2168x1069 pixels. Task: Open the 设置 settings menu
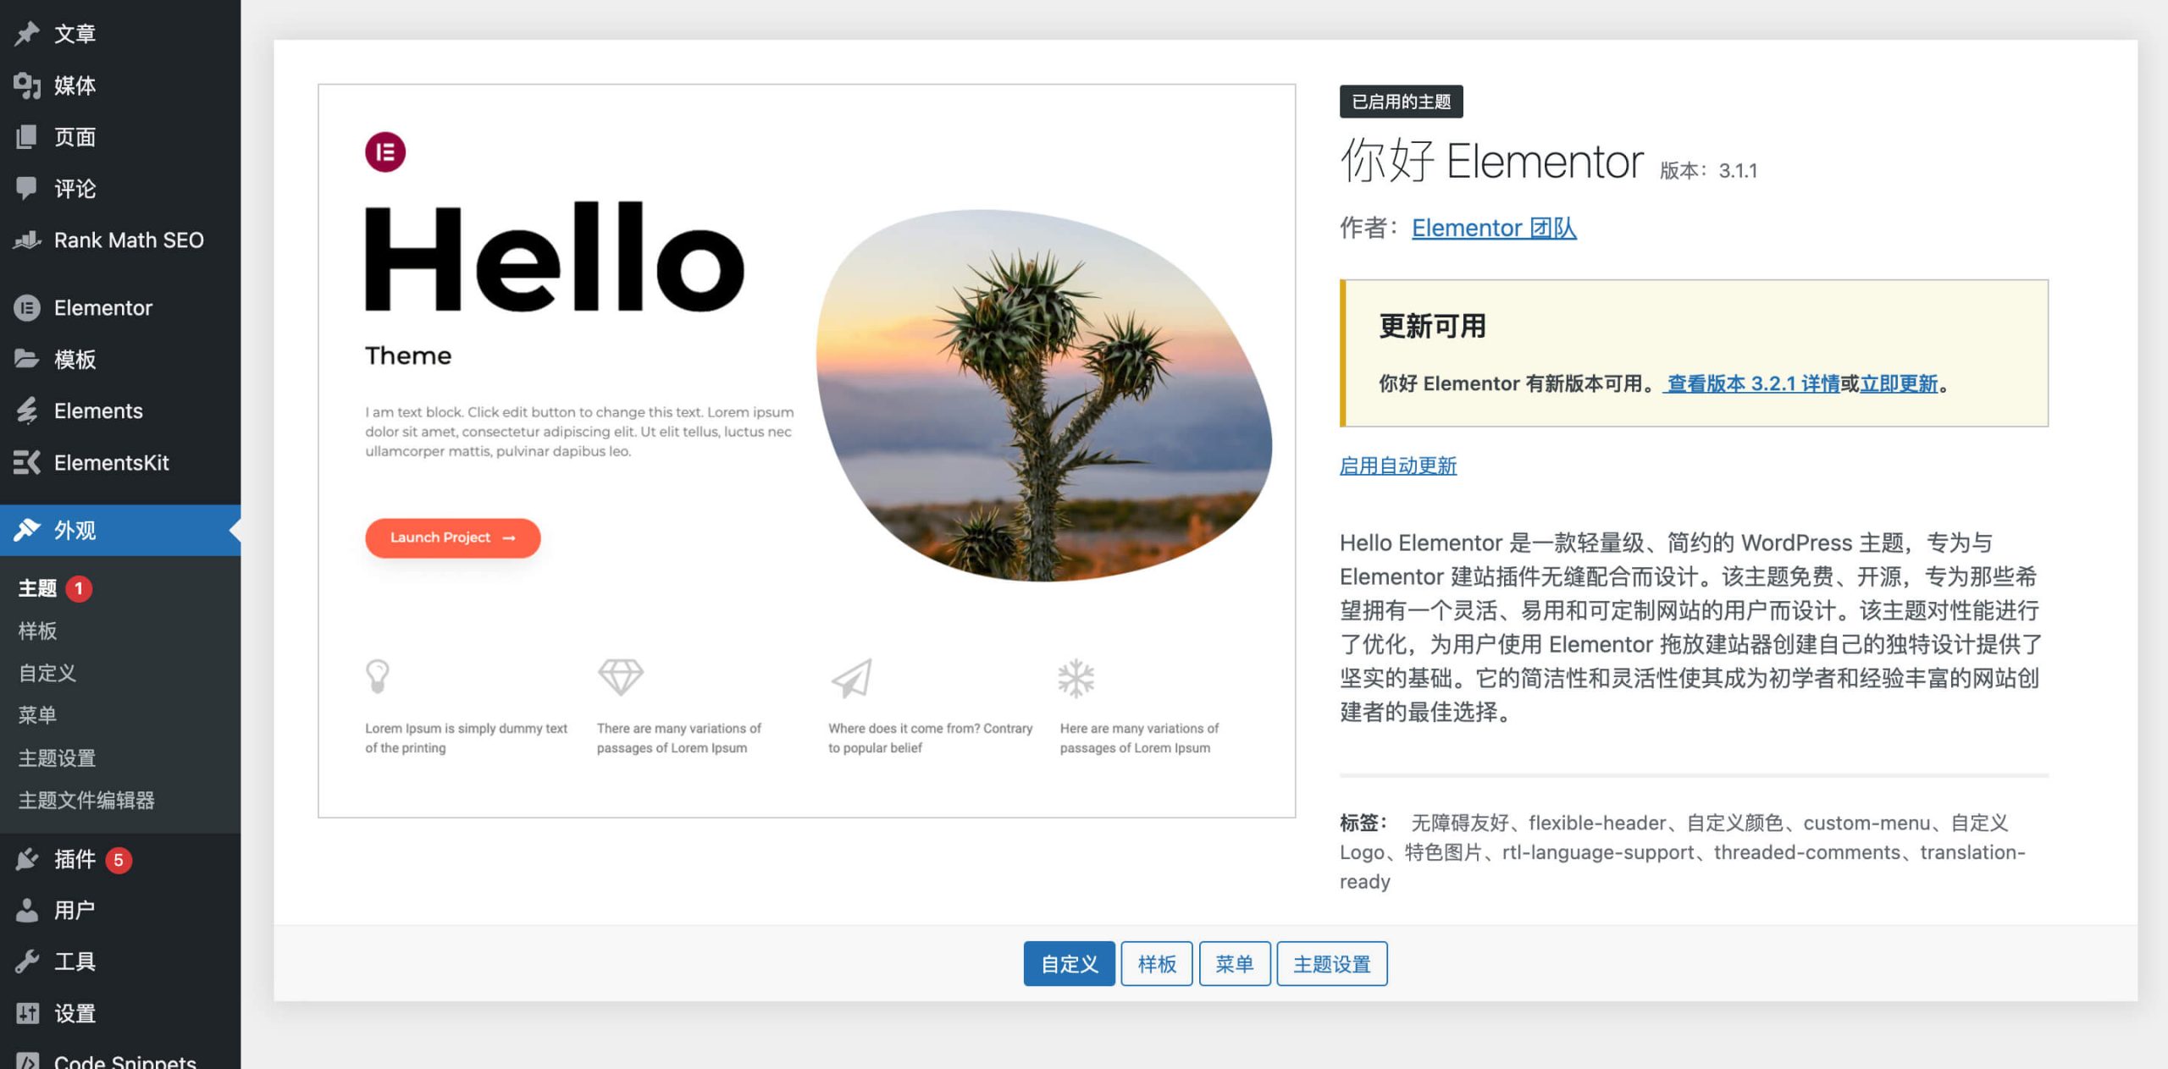tap(120, 1014)
